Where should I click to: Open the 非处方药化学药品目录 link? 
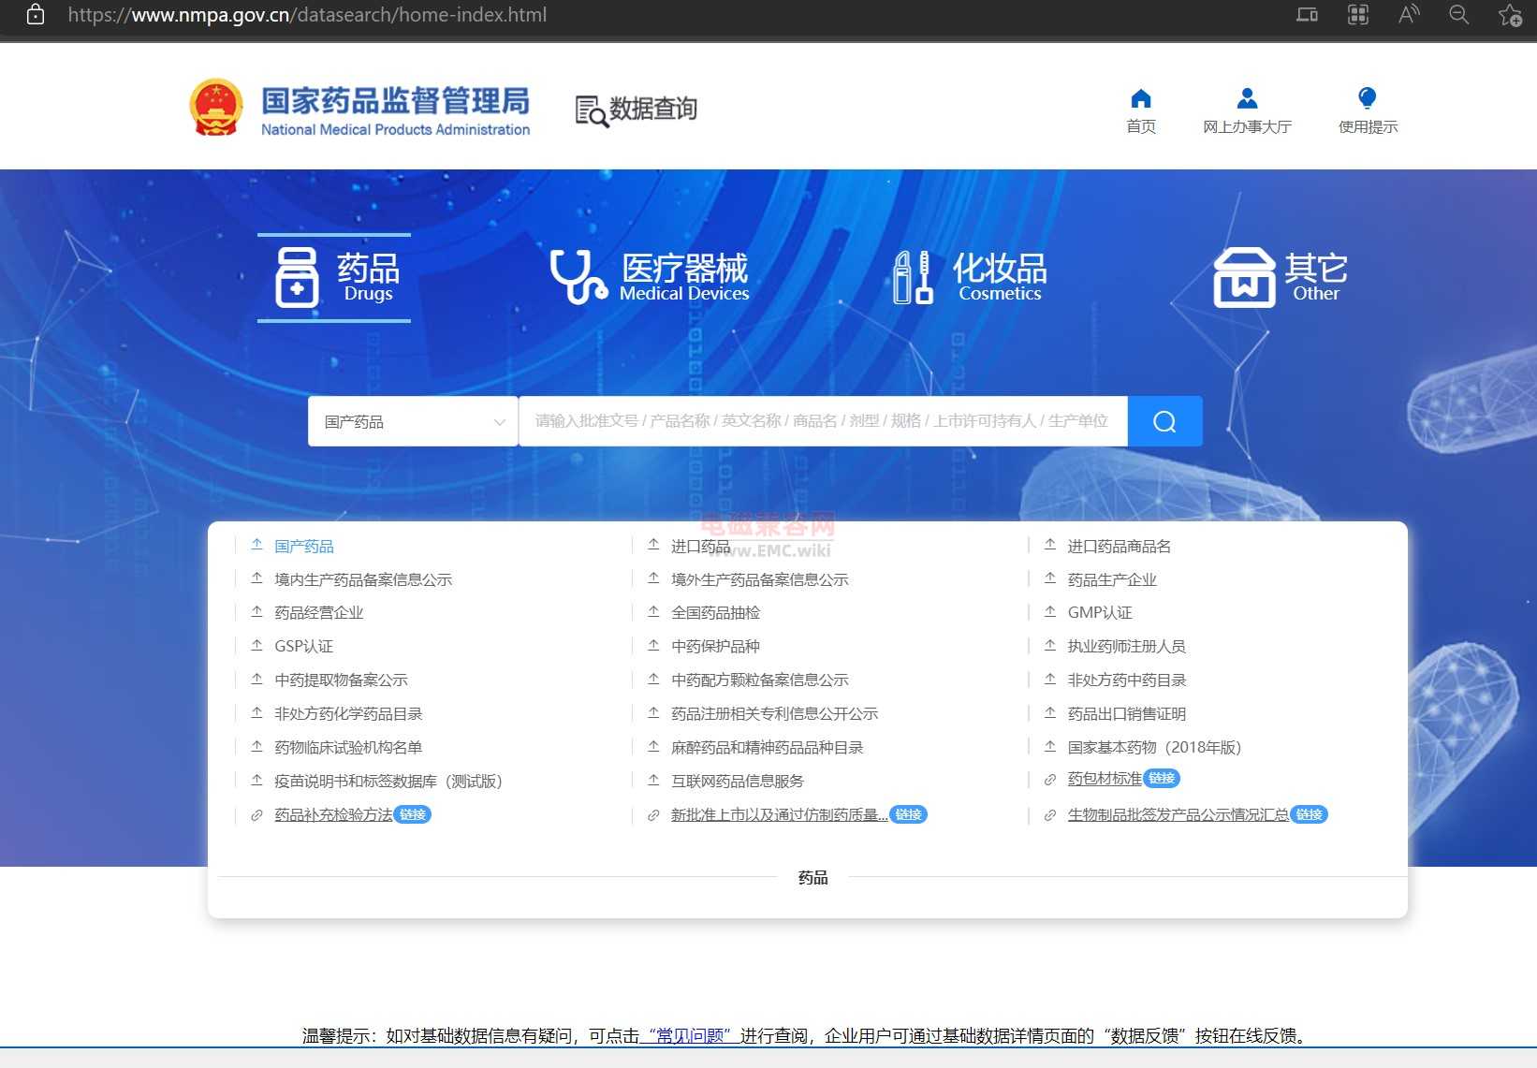(348, 713)
